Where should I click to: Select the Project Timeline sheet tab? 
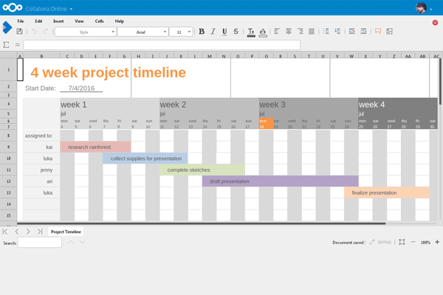(66, 232)
